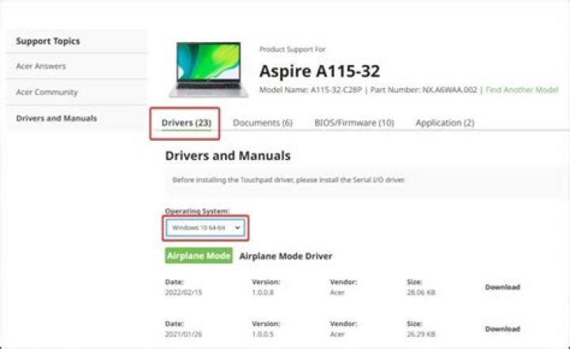Viewport: 570px width, 349px height.
Task: Switch to the Drivers (23) tab
Action: [186, 123]
